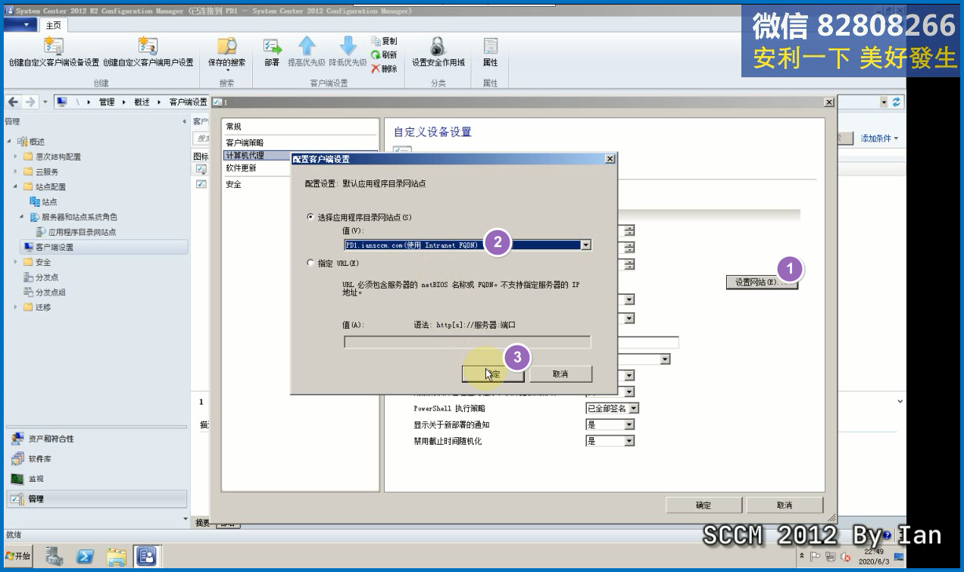Select 分发点组 tree item
Screen dimensions: 964x572
point(51,292)
